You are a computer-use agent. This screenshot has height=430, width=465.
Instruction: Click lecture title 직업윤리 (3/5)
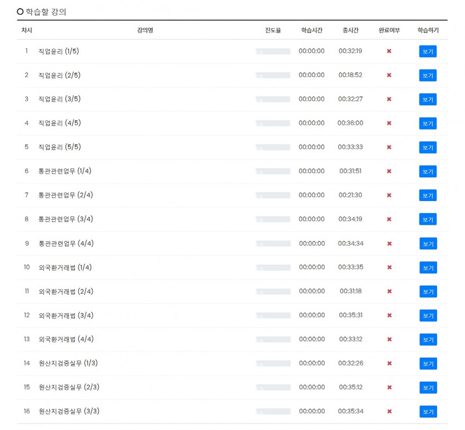tap(60, 99)
